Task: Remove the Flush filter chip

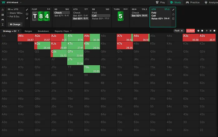Action: tap(182, 31)
